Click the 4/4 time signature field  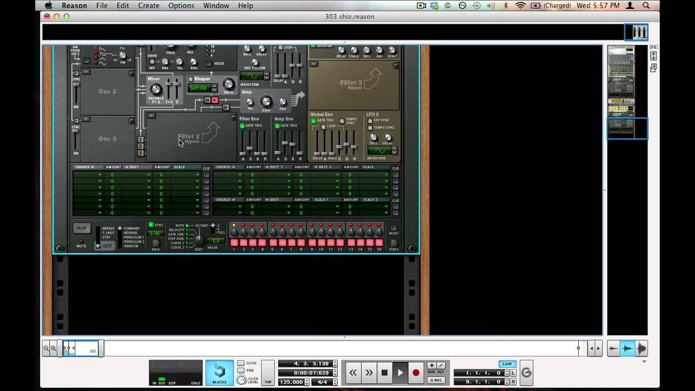(x=322, y=382)
